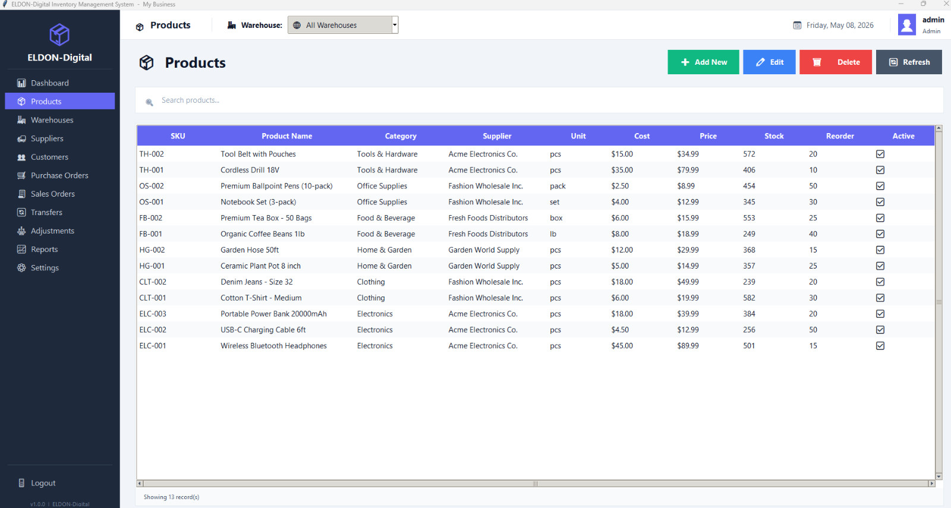951x508 pixels.
Task: Open the All Warehouses dropdown
Action: [343, 25]
